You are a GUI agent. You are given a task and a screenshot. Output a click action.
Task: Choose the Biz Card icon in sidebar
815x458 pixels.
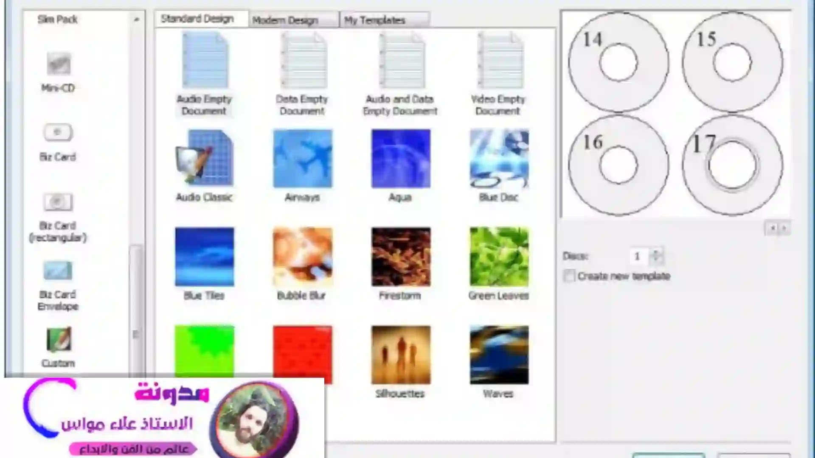point(58,133)
